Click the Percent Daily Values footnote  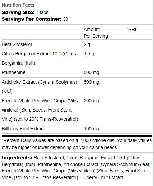[77, 144]
